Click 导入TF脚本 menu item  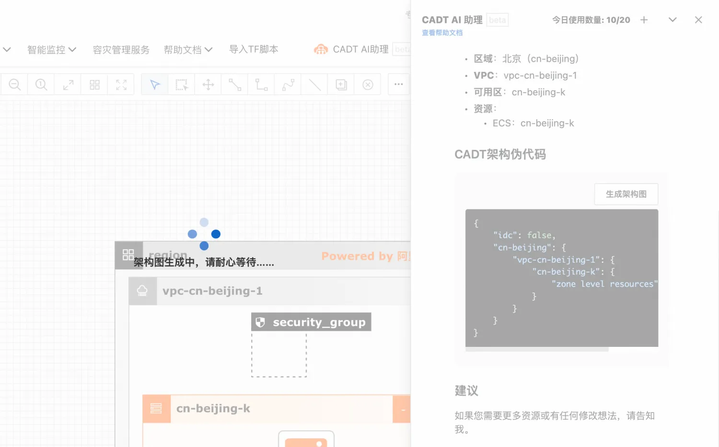(x=254, y=49)
